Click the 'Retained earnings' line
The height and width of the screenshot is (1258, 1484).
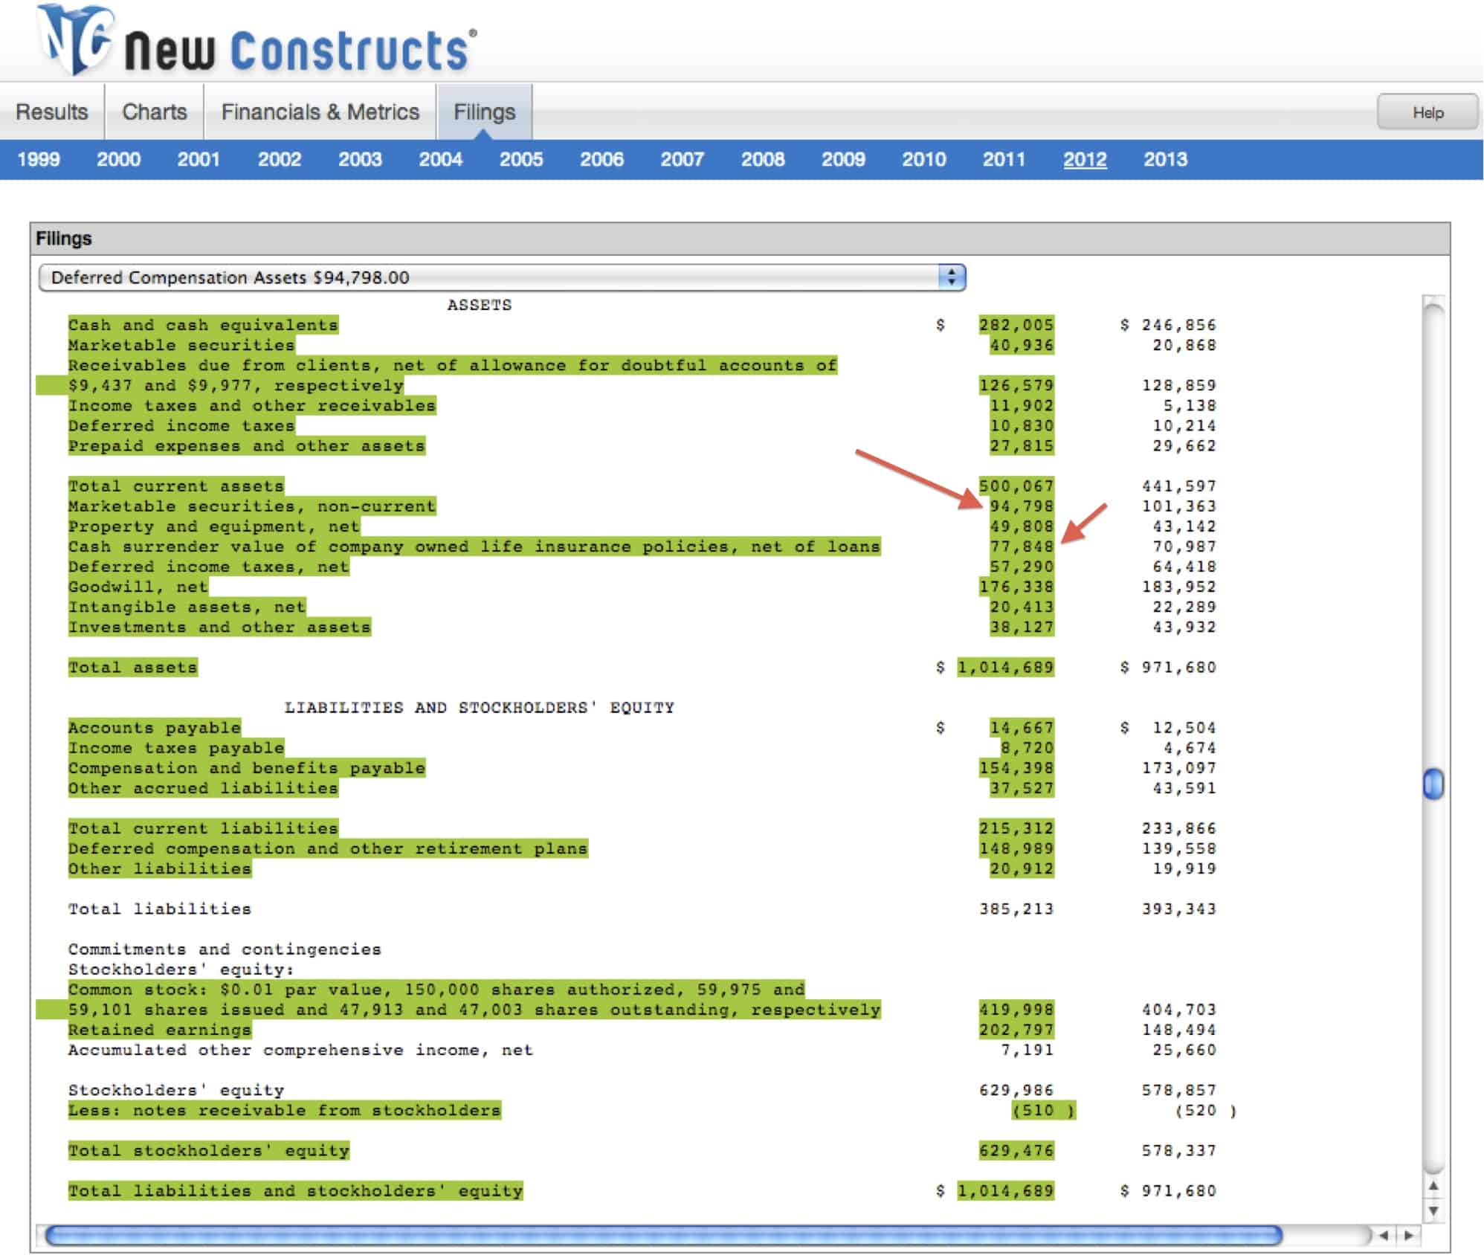tap(160, 1030)
